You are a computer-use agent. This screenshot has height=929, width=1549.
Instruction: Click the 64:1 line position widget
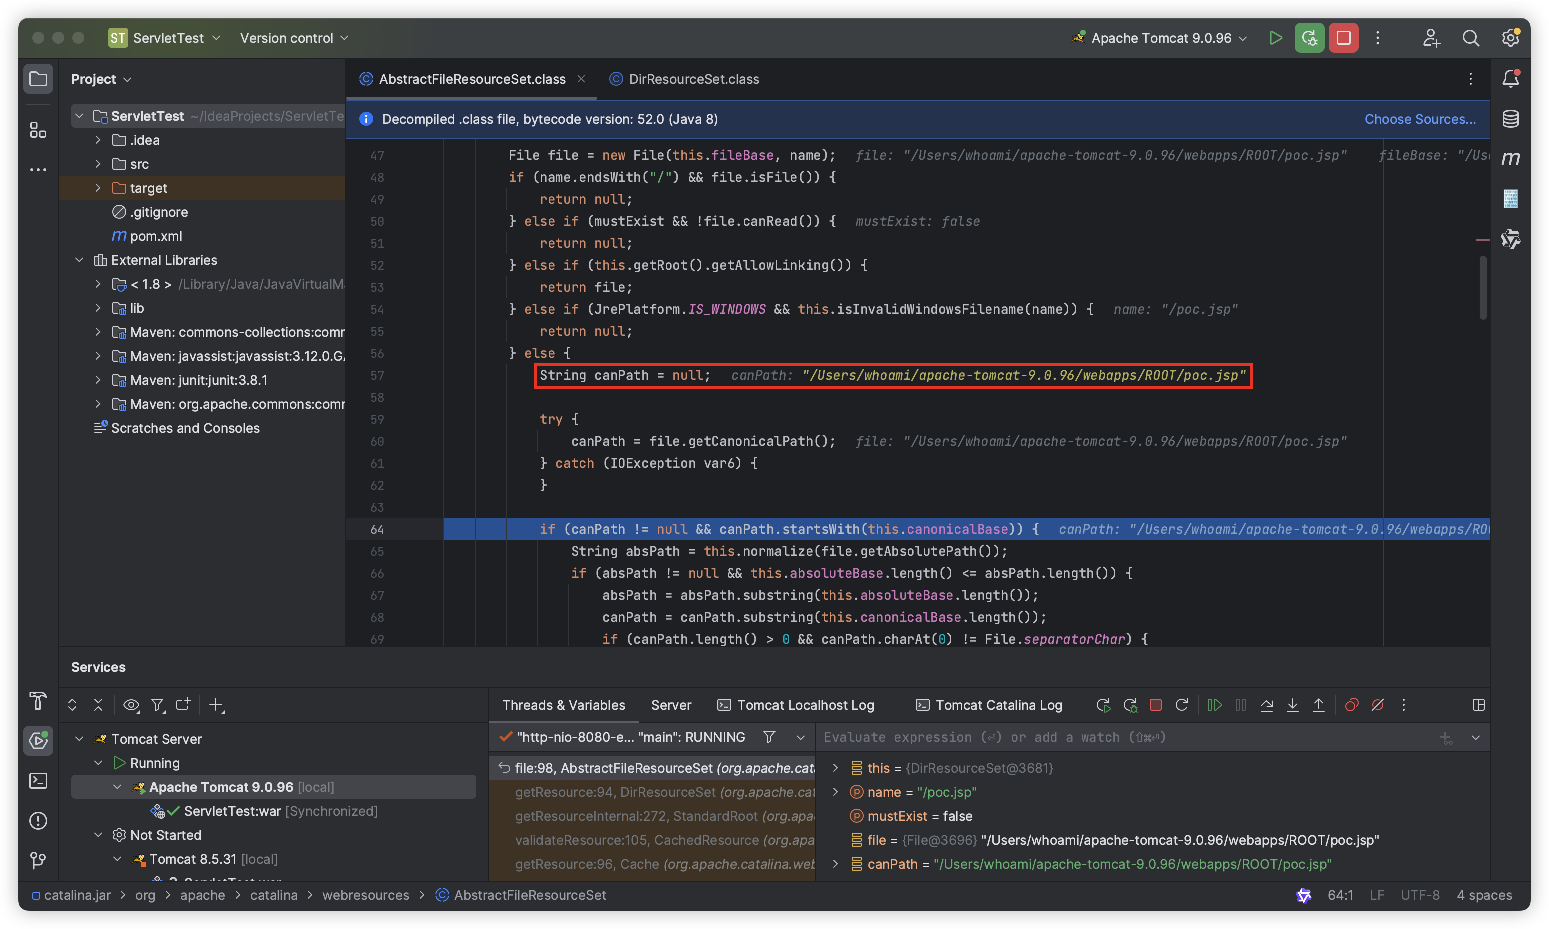pyautogui.click(x=1340, y=895)
